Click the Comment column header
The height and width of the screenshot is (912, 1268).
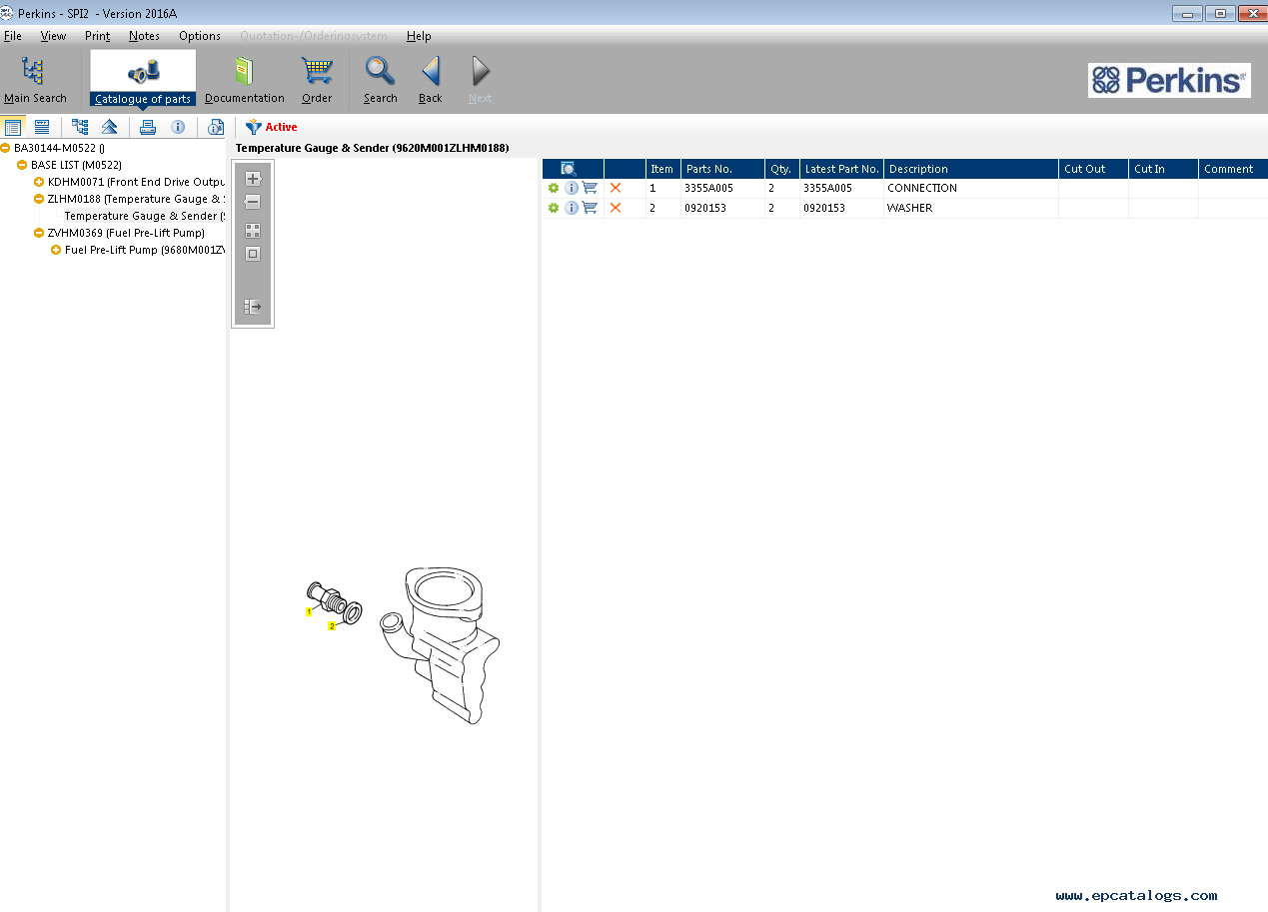click(x=1234, y=169)
